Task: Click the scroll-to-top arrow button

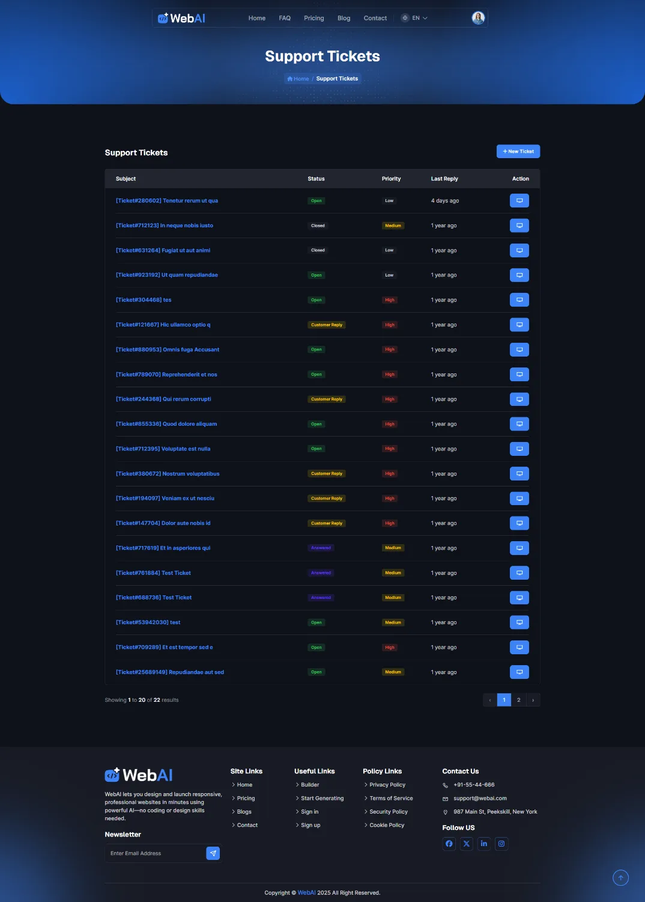Action: pyautogui.click(x=620, y=878)
